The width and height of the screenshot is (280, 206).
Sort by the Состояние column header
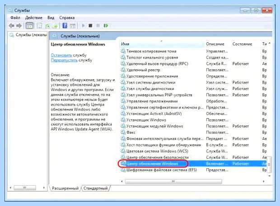coord(242,44)
